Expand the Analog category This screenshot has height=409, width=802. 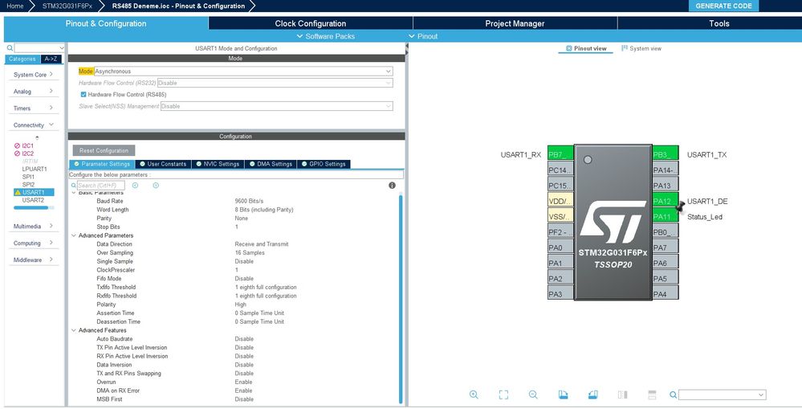tap(33, 92)
